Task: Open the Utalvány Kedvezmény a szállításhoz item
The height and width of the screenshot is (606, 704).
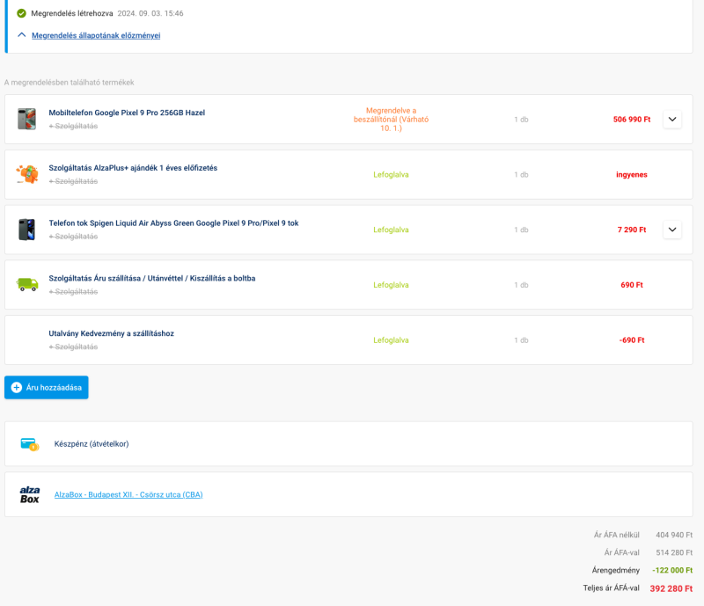Action: (x=111, y=333)
